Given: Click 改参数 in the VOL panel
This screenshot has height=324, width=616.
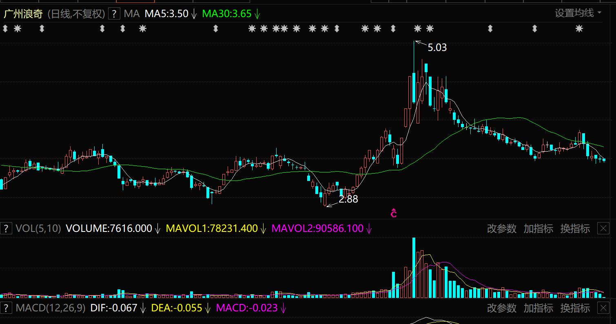Looking at the screenshot, I should click(x=502, y=228).
